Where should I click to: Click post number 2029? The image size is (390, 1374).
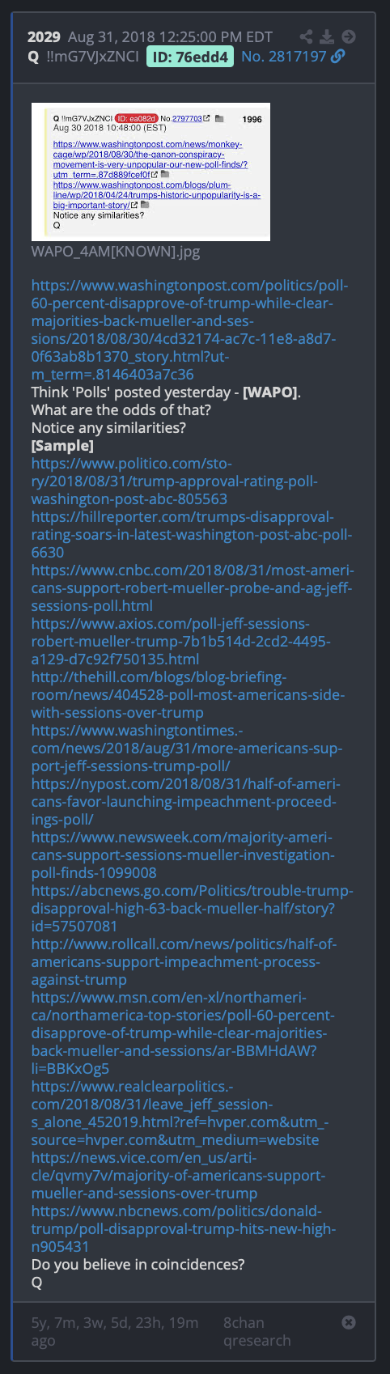[x=44, y=36]
